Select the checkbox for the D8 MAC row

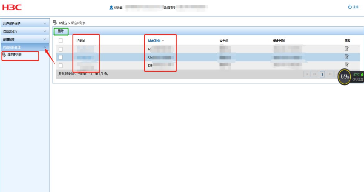point(61,65)
